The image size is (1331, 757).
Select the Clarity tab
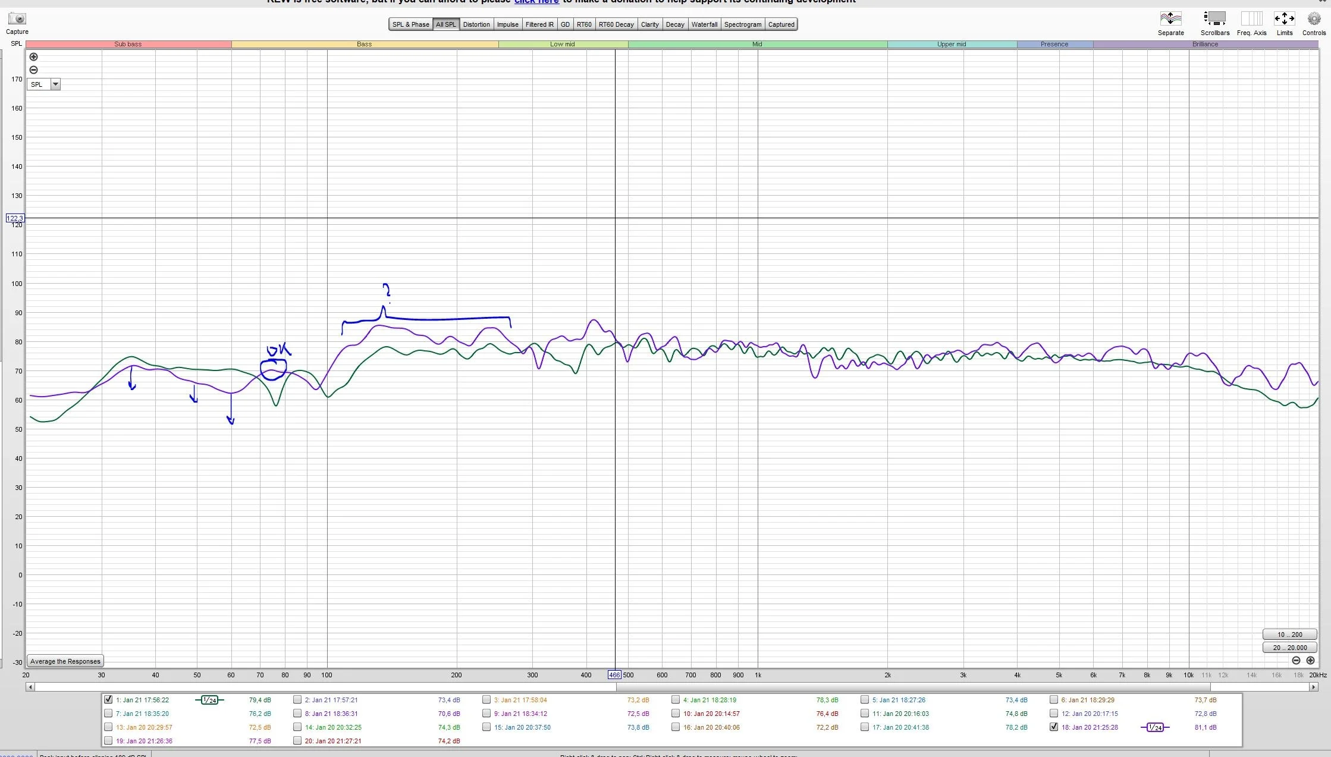coord(649,24)
